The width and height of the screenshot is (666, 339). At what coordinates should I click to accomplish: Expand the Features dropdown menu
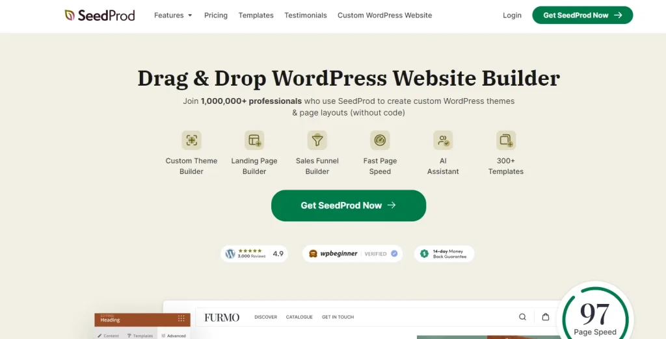tap(173, 16)
